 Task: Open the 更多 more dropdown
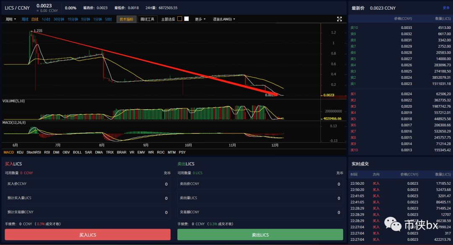point(200,19)
